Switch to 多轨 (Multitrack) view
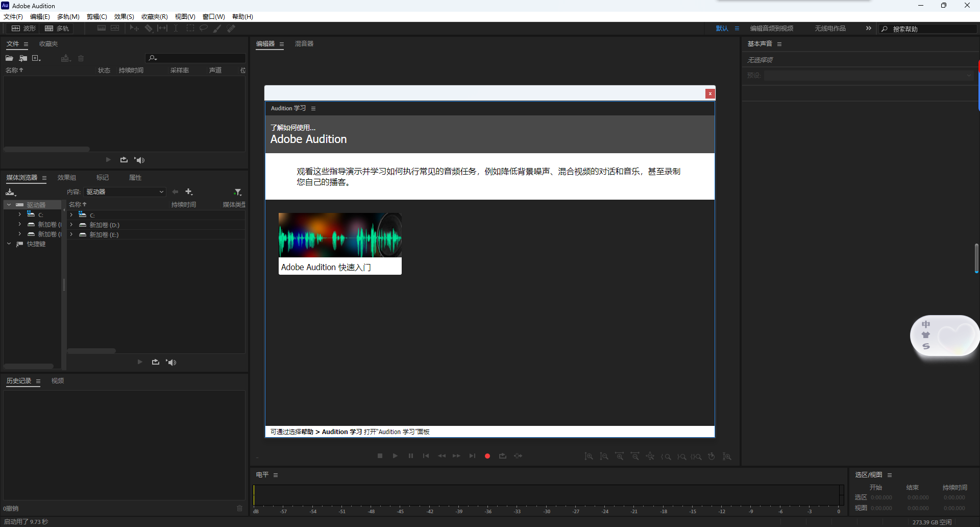Viewport: 980px width, 527px height. tap(57, 28)
